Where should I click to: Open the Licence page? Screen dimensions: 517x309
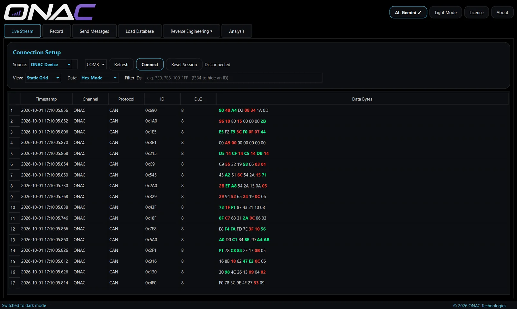[476, 13]
